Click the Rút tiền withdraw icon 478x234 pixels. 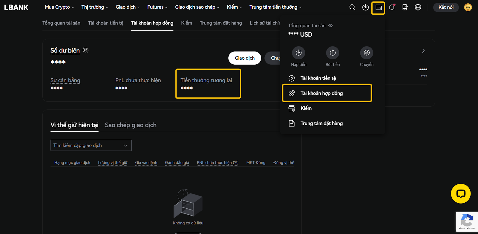(x=333, y=53)
